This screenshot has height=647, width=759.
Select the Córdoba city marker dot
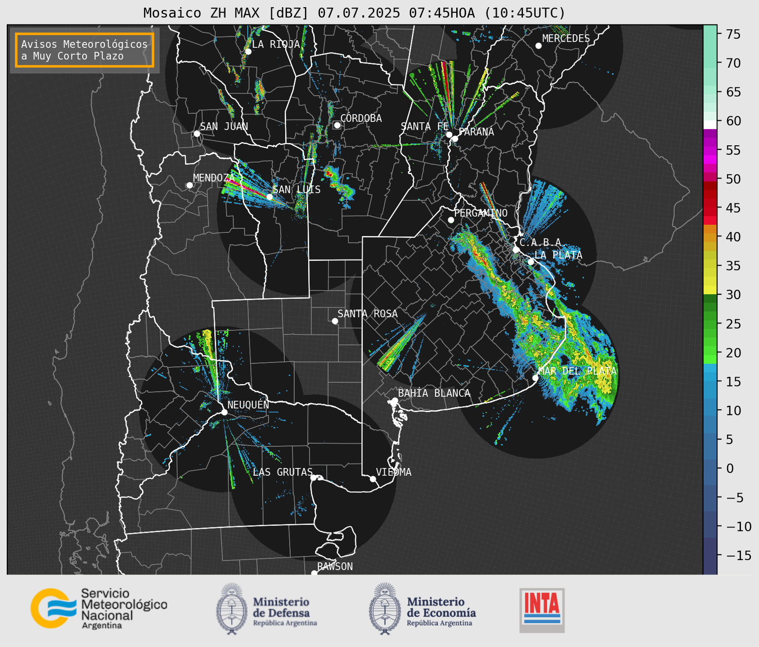(x=337, y=125)
